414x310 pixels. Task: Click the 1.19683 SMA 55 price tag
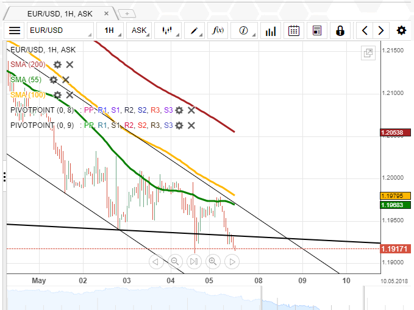tap(395, 205)
